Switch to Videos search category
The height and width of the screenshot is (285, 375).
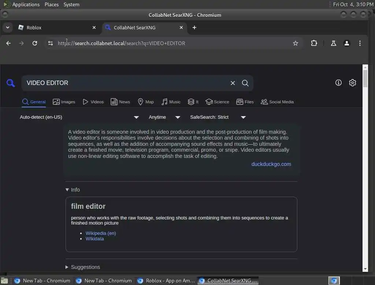click(93, 102)
